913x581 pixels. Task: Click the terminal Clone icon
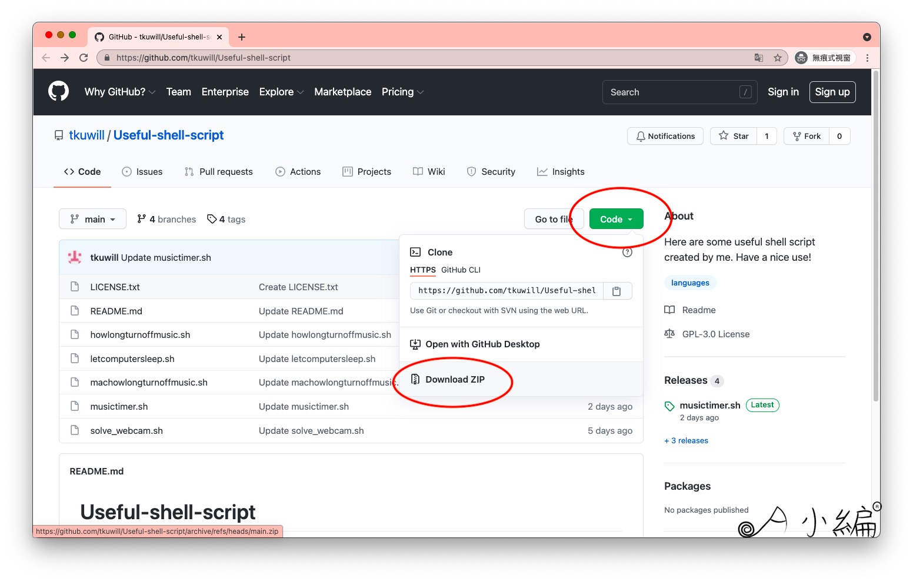[415, 252]
